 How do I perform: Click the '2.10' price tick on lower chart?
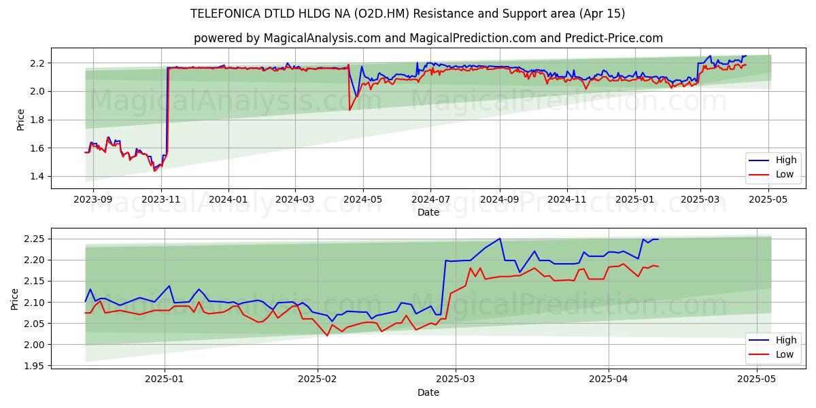point(35,302)
